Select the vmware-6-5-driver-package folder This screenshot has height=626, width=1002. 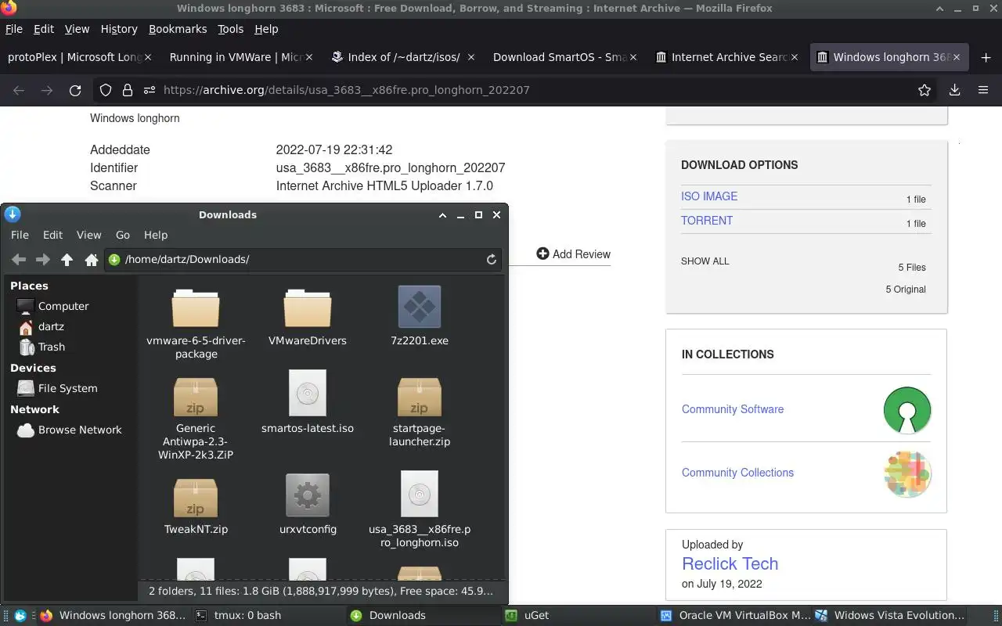point(196,323)
